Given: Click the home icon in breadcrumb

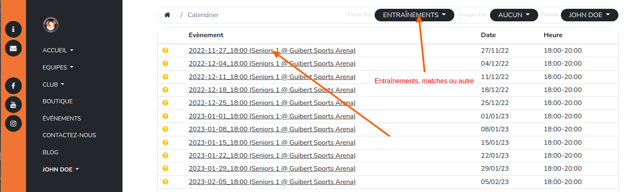Looking at the screenshot, I should (167, 15).
